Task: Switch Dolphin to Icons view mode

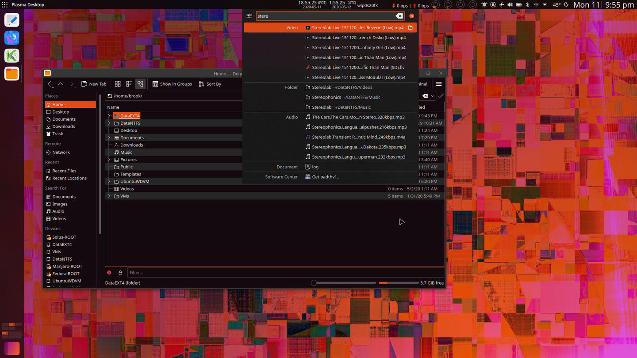Action: (x=118, y=84)
